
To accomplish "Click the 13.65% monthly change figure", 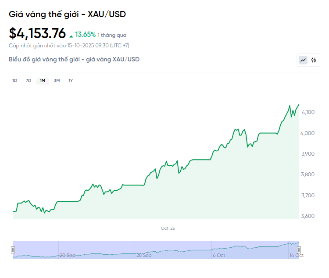I will coord(85,34).
